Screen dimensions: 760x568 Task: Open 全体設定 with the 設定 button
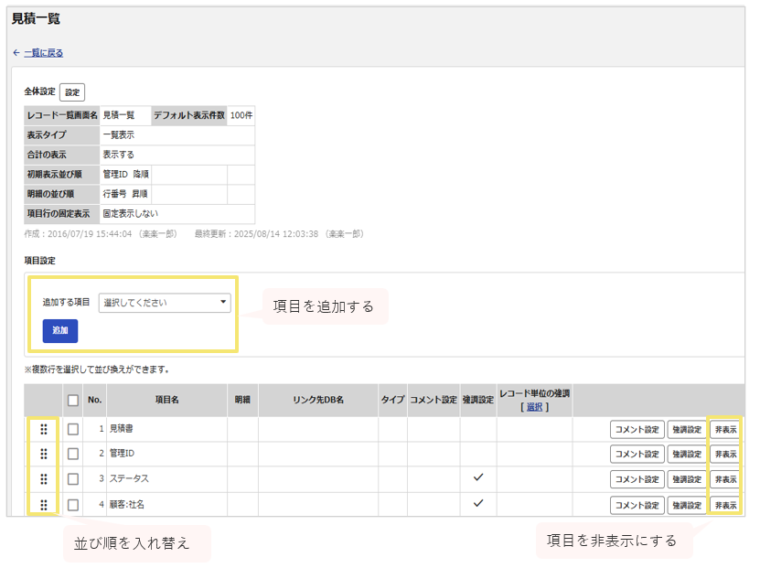[x=72, y=92]
